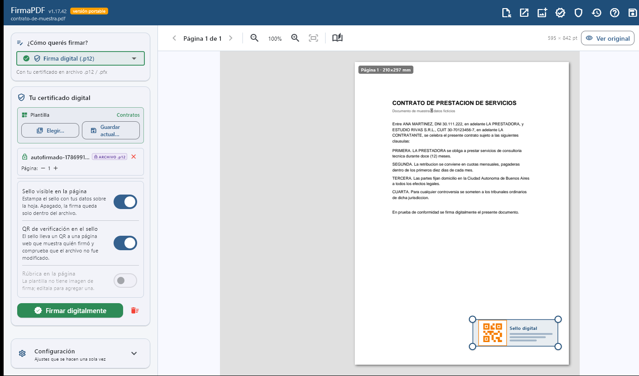Click the 'Guardar actual...' button
This screenshot has width=639, height=376.
click(111, 130)
